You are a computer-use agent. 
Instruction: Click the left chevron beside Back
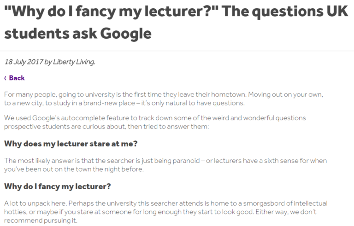click(5, 78)
